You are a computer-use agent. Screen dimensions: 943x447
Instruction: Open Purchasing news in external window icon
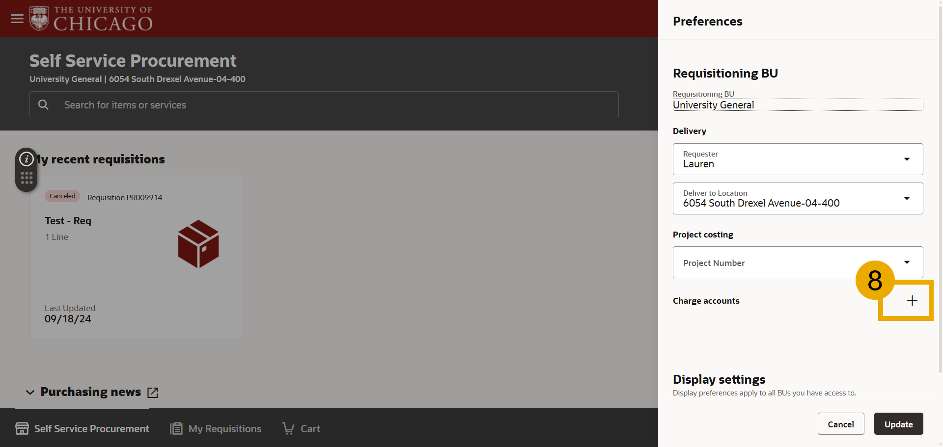pyautogui.click(x=153, y=393)
